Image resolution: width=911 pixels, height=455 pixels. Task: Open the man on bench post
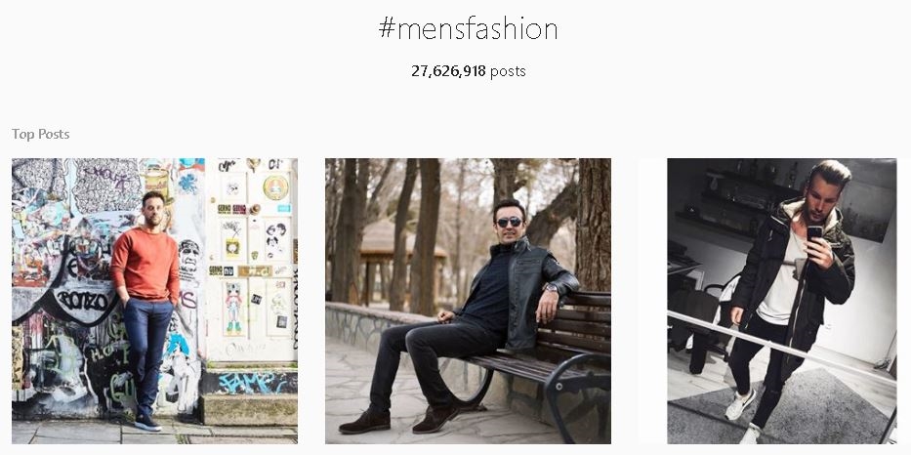tap(468, 301)
